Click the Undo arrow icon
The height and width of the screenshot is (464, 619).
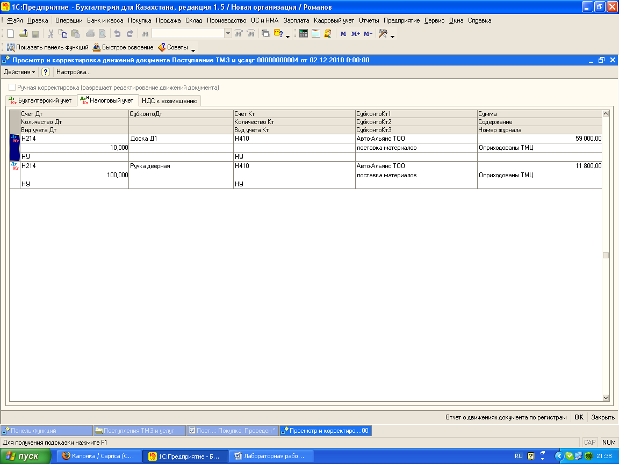click(x=117, y=34)
